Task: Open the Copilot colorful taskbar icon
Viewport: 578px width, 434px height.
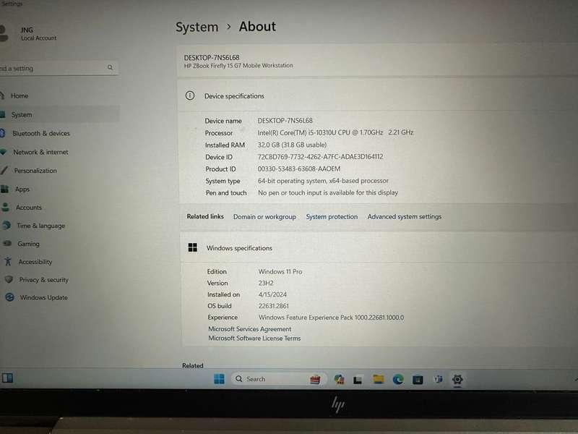Action: [339, 379]
